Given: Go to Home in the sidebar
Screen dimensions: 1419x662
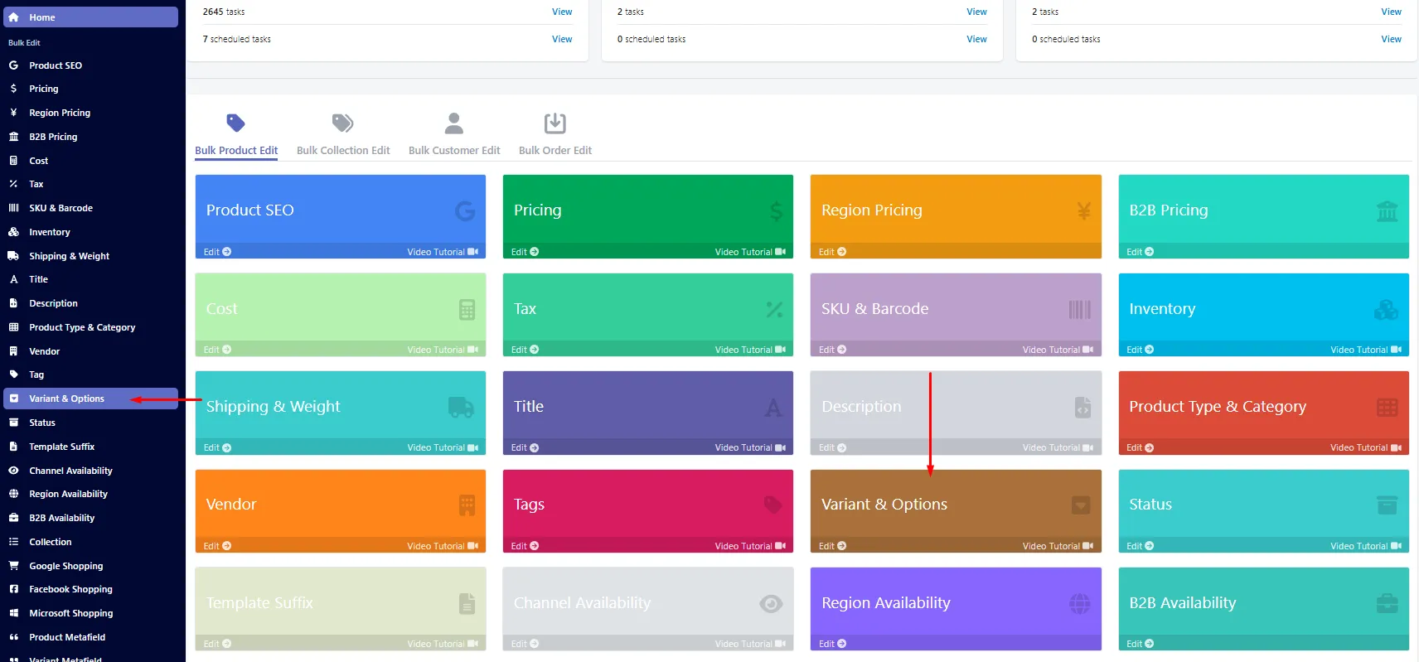Looking at the screenshot, I should click(90, 17).
